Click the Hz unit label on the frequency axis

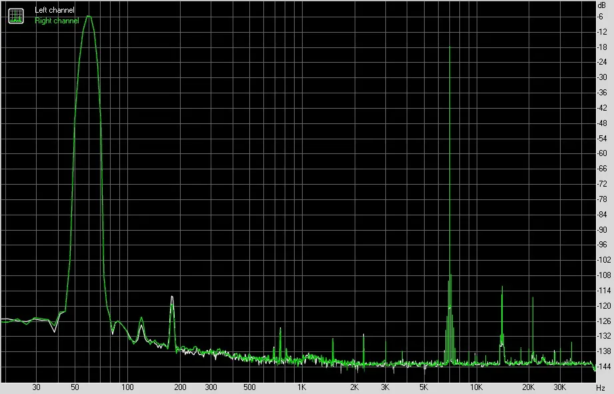(x=601, y=388)
